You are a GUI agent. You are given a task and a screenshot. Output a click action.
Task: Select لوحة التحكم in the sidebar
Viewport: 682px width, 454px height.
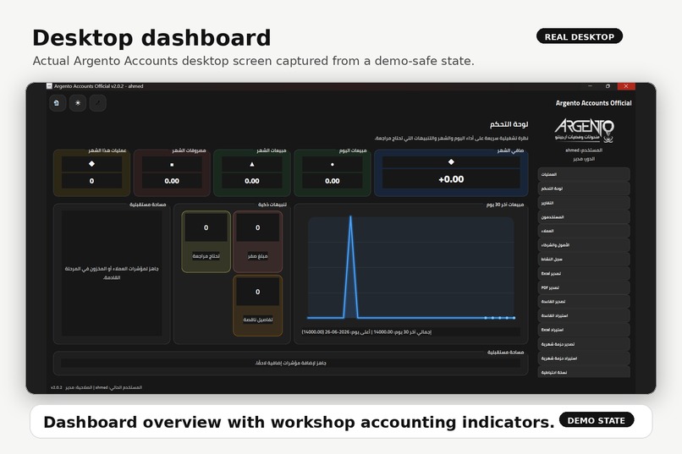tap(584, 189)
